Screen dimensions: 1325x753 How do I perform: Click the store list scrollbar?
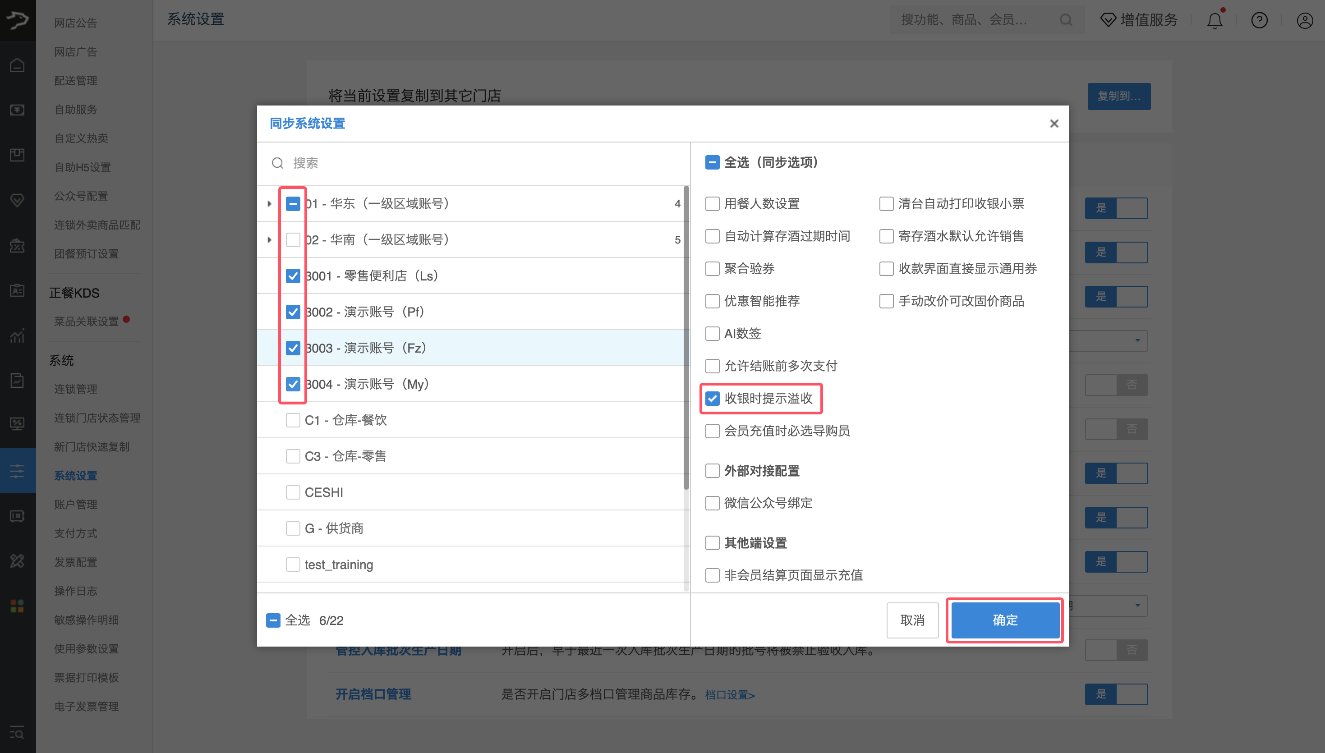[x=686, y=338]
